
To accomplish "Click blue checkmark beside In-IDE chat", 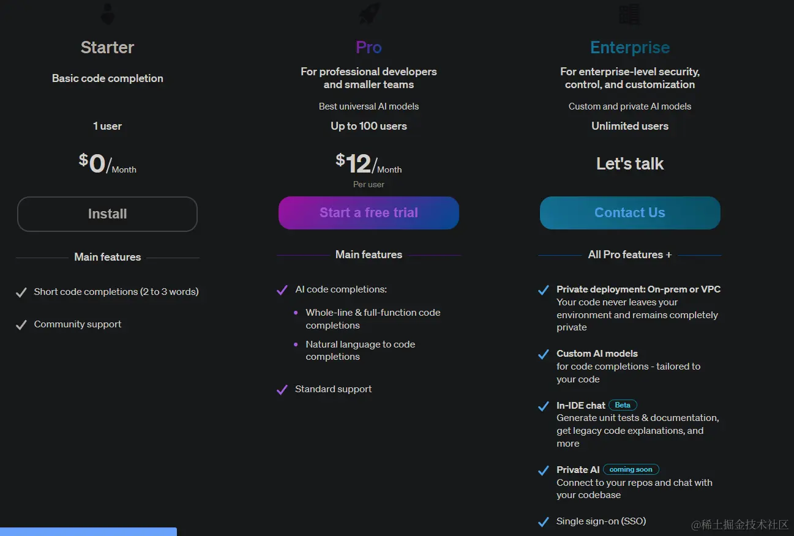I will click(x=543, y=406).
